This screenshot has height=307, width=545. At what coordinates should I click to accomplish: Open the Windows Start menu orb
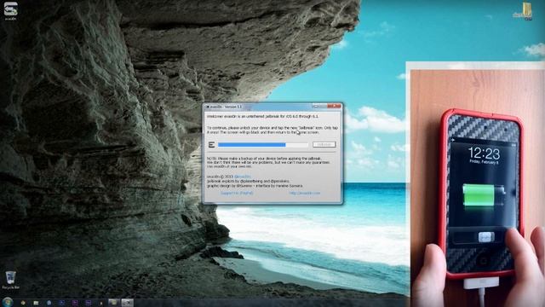[8, 302]
